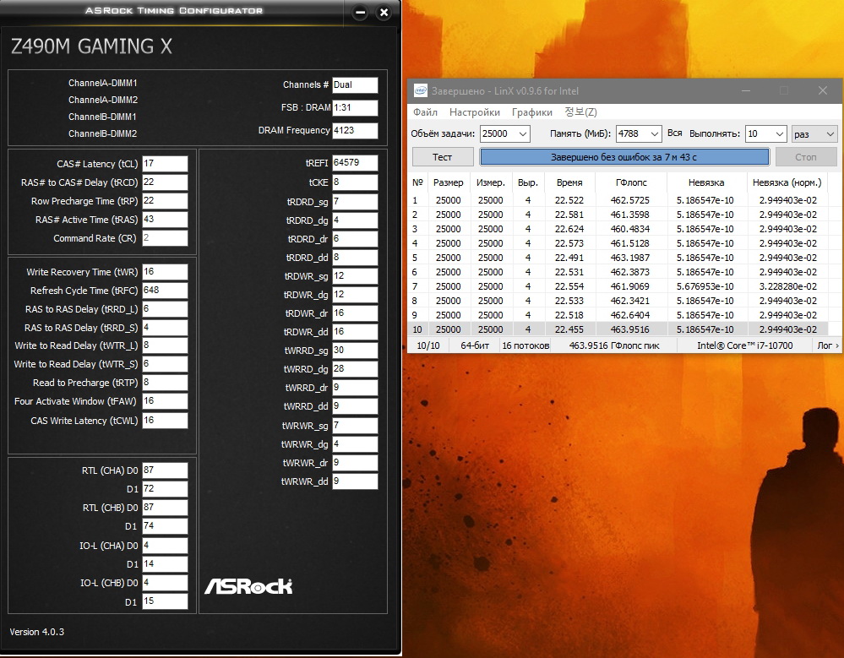Screen dimensions: 844x658
Task: Click the tRRD_L value field
Action: point(165,309)
